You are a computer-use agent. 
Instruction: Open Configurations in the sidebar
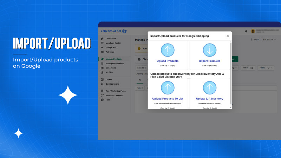[x=112, y=84]
